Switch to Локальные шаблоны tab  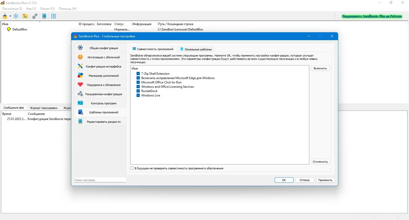click(x=196, y=49)
